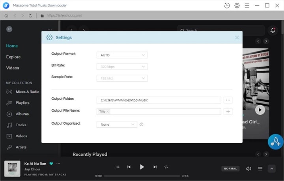The image size is (284, 181).
Task: Show previous featured carousel items
Action: point(258,41)
